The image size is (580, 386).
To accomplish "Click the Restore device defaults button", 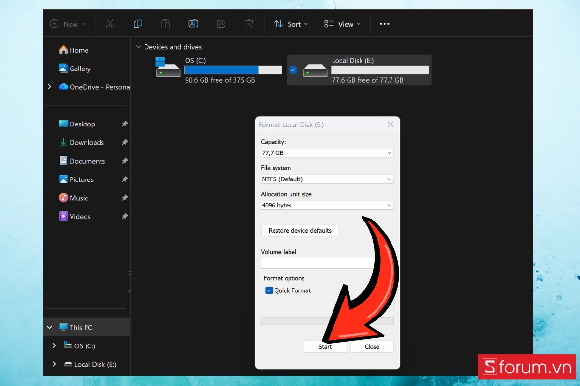I will 300,230.
